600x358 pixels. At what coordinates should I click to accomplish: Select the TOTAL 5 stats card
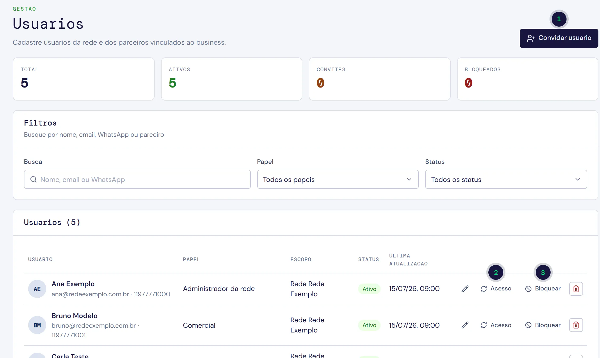[x=83, y=79]
